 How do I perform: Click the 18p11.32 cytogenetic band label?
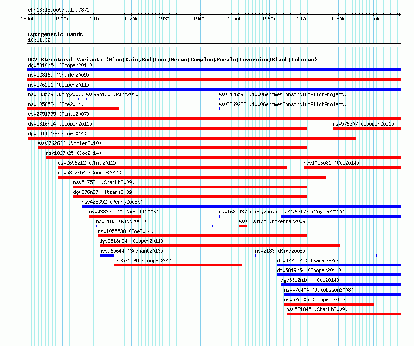click(39, 40)
